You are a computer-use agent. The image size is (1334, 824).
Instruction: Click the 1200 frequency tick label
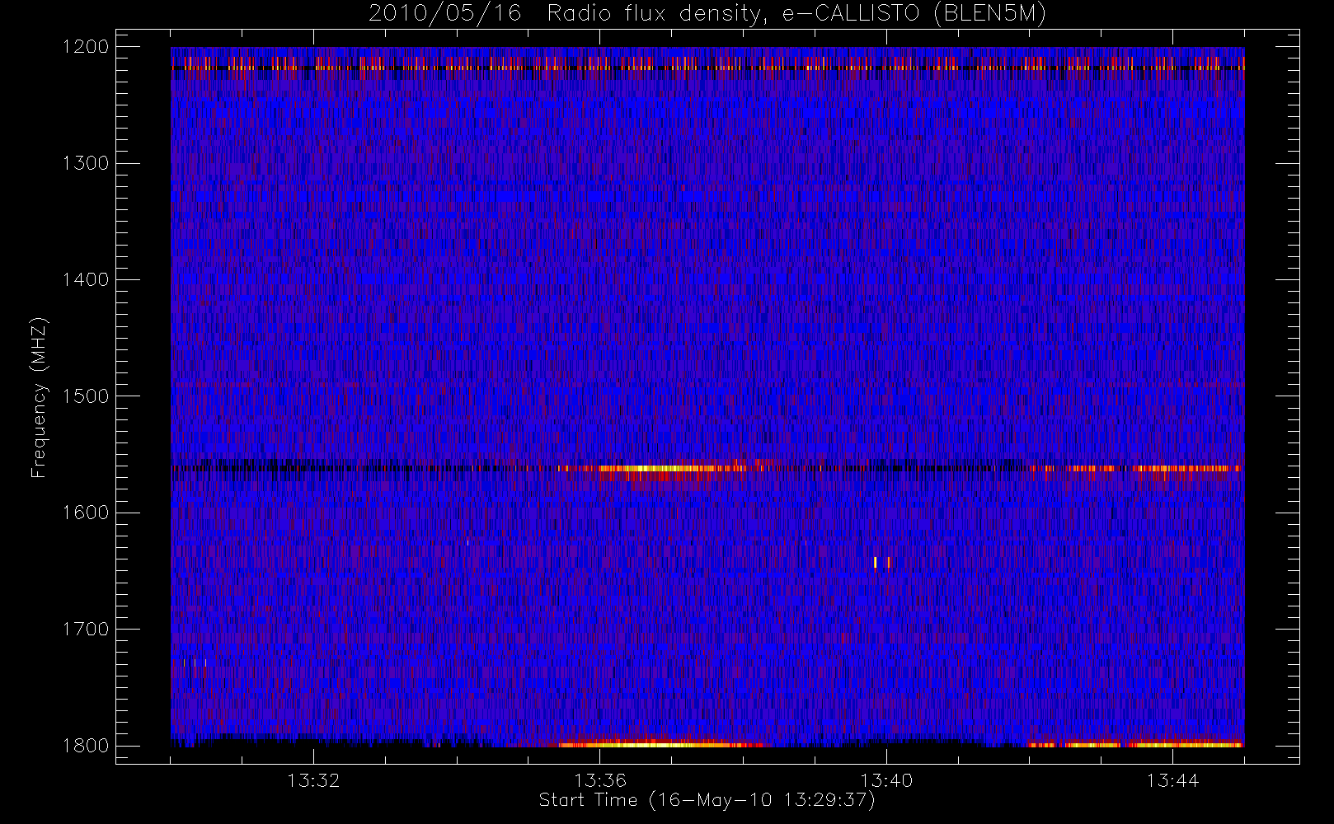click(x=86, y=47)
